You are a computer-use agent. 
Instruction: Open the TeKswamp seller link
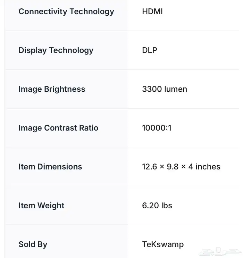point(163,244)
